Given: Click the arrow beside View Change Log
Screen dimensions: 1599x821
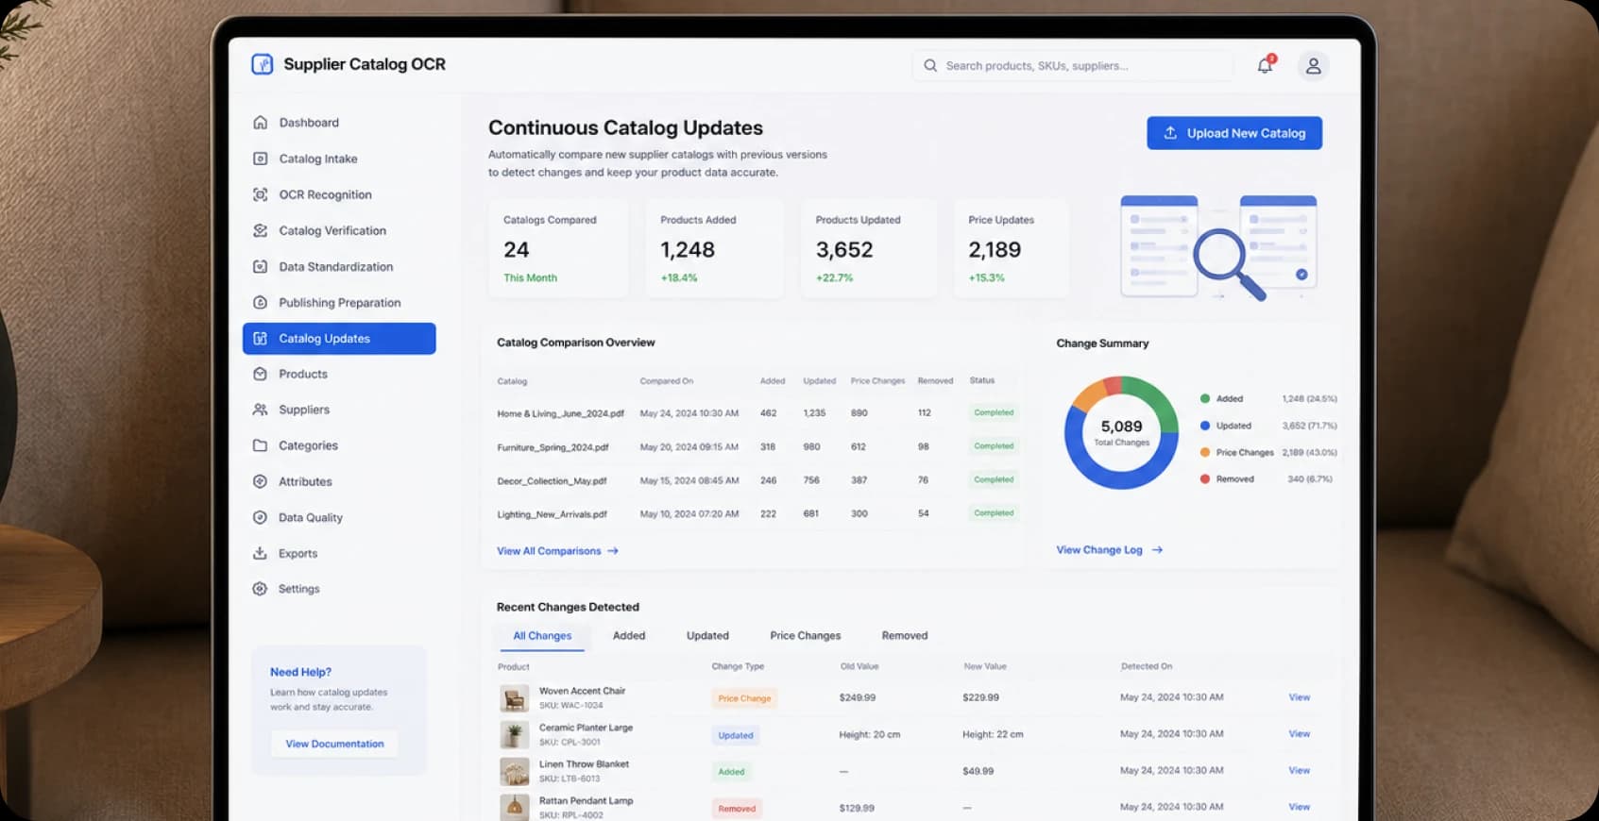Looking at the screenshot, I should click(x=1157, y=550).
